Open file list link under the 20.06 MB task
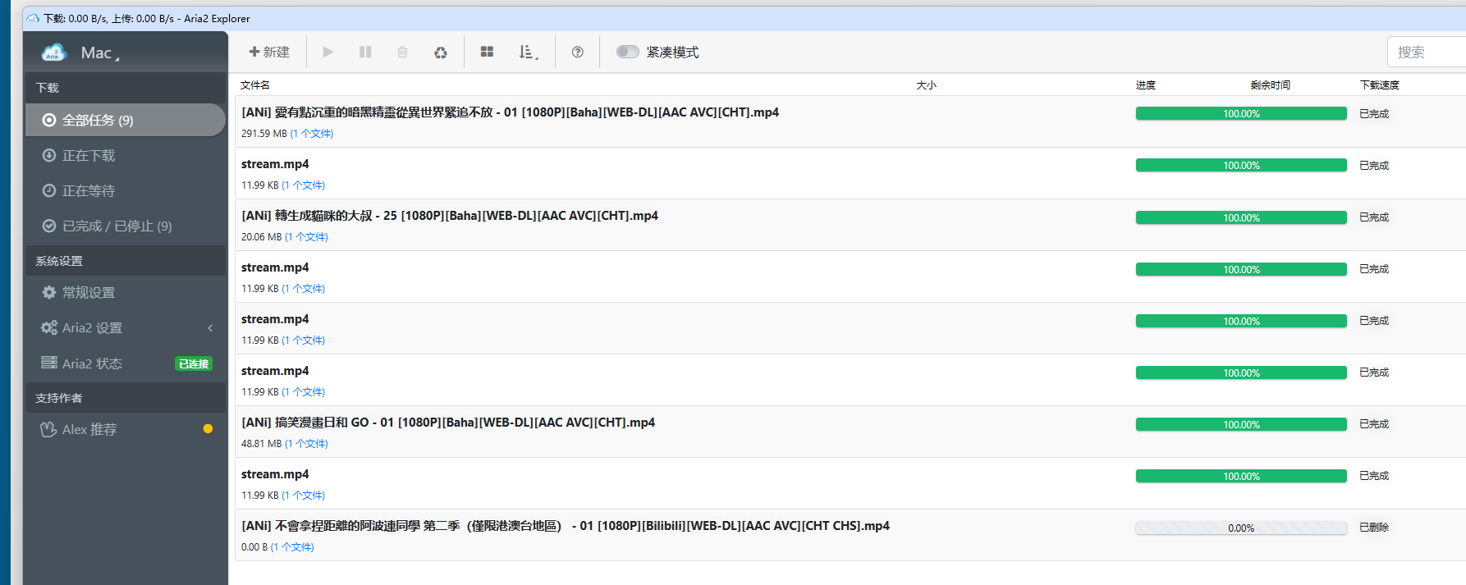Viewport: 1466px width, 585px height. coord(306,237)
